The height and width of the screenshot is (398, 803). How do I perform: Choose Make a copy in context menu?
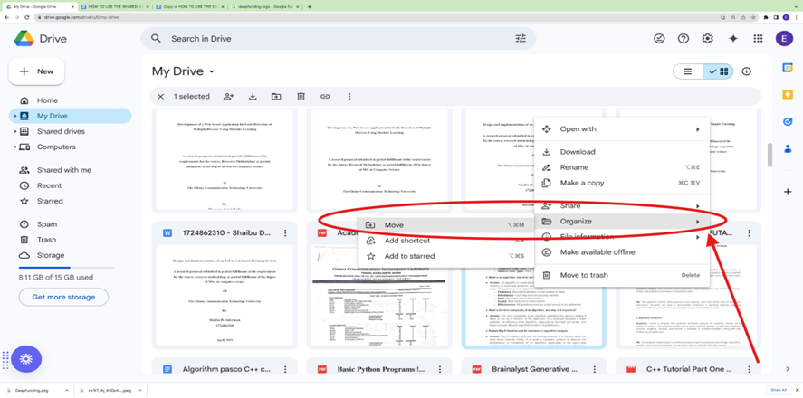582,183
